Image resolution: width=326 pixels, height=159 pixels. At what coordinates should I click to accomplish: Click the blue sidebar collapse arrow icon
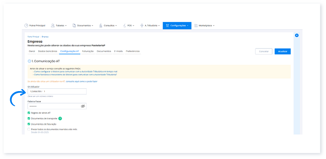point(297,35)
